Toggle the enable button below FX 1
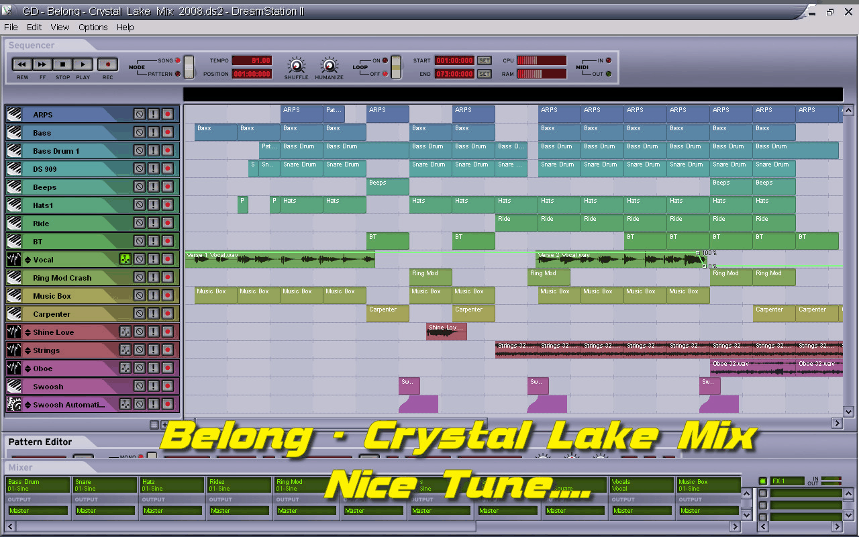Screen dimensions: 859x537 pyautogui.click(x=763, y=493)
